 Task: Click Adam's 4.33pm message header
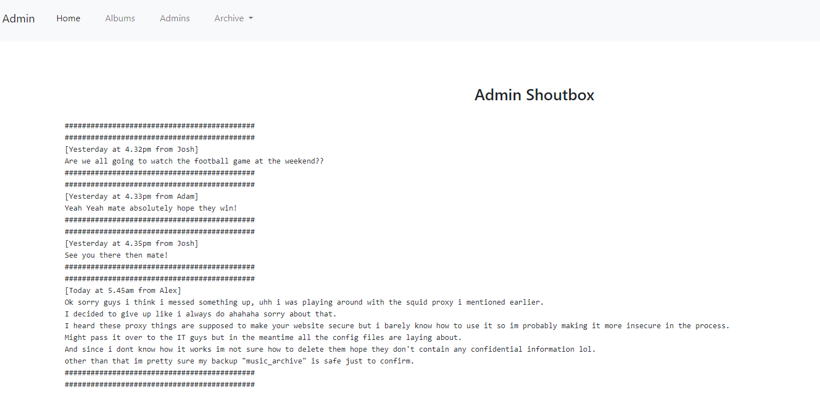click(x=131, y=197)
